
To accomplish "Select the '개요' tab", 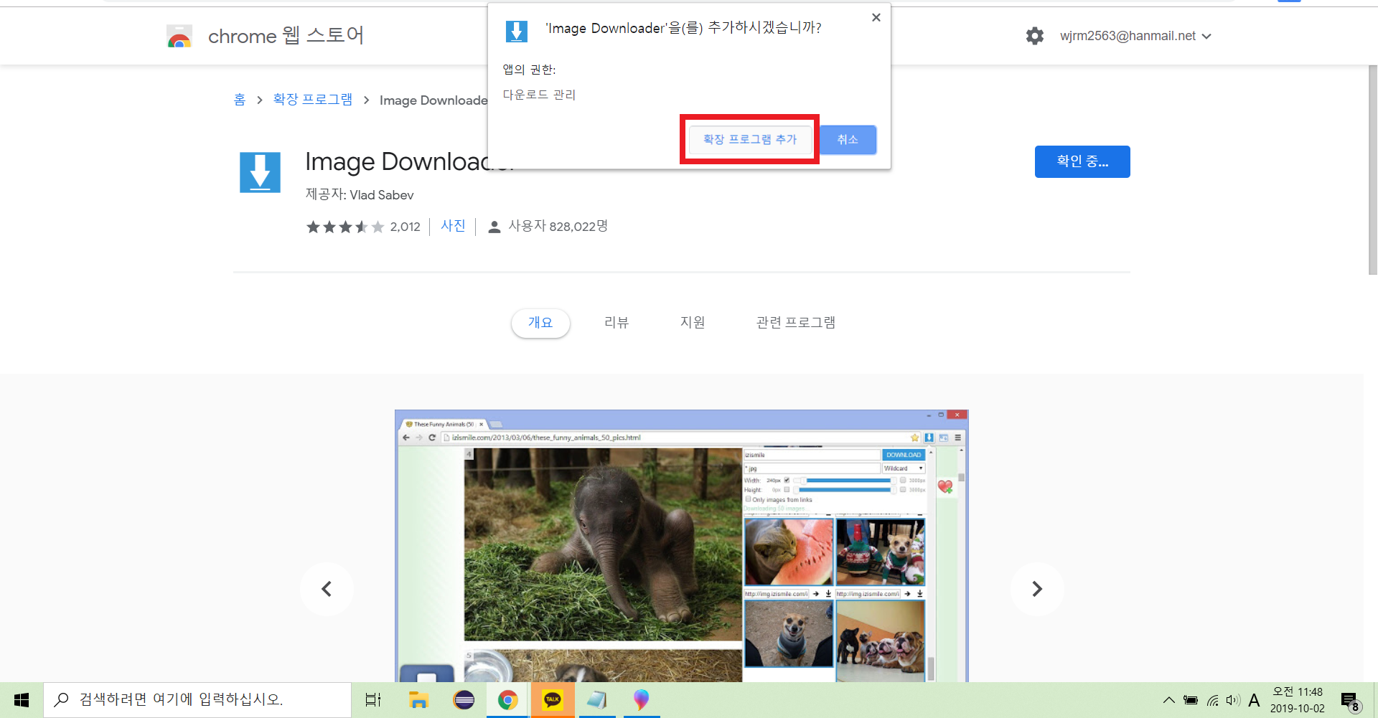I will pyautogui.click(x=540, y=323).
